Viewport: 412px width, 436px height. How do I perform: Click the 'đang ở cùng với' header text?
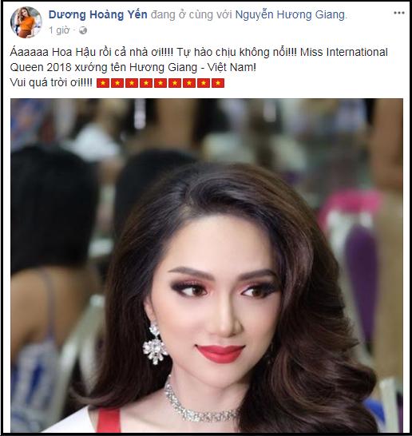tap(192, 14)
